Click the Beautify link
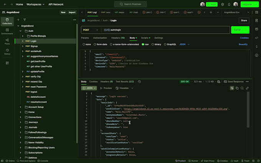261x163 pixels. coord(243,44)
